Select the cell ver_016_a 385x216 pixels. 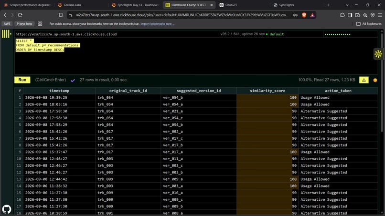pyautogui.click(x=199, y=193)
